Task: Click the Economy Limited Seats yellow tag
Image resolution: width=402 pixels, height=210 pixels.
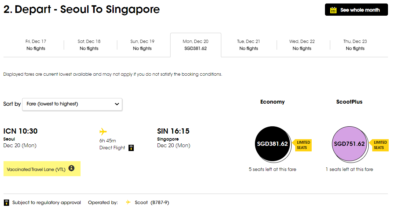Action: pyautogui.click(x=303, y=145)
